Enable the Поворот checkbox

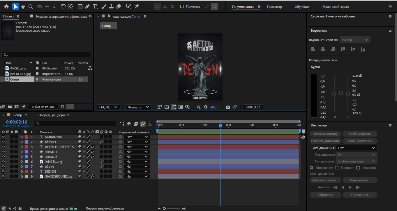tap(337, 168)
